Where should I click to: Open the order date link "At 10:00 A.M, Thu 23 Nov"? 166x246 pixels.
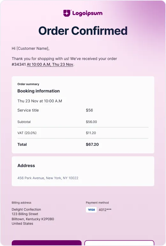50,64
